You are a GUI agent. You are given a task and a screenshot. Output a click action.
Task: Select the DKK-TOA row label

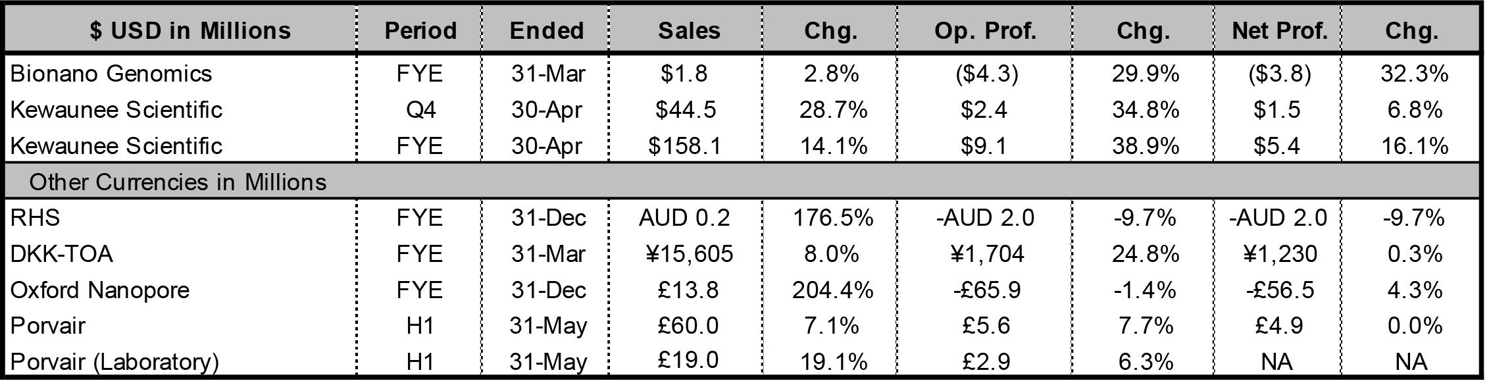[62, 253]
